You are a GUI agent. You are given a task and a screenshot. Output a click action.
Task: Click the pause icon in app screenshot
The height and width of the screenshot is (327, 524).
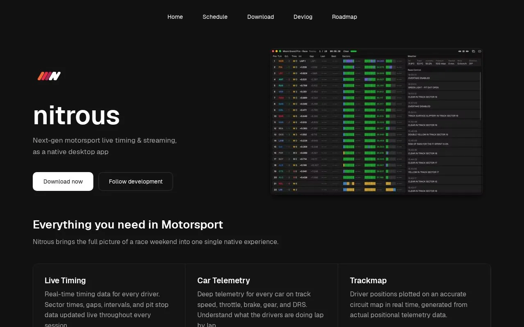coord(463,52)
